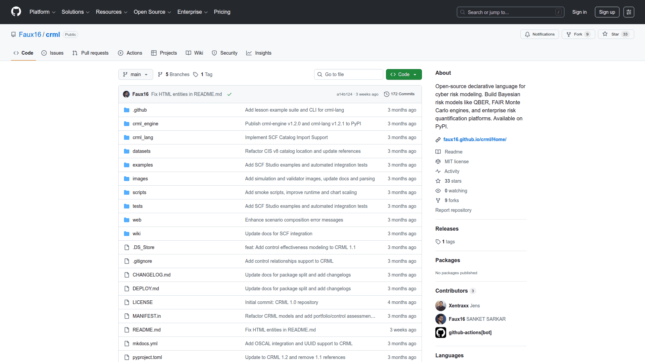Screen dimensions: 645x362
Task: Open faux16.github.io/crml/Home/ link
Action: coord(474,139)
